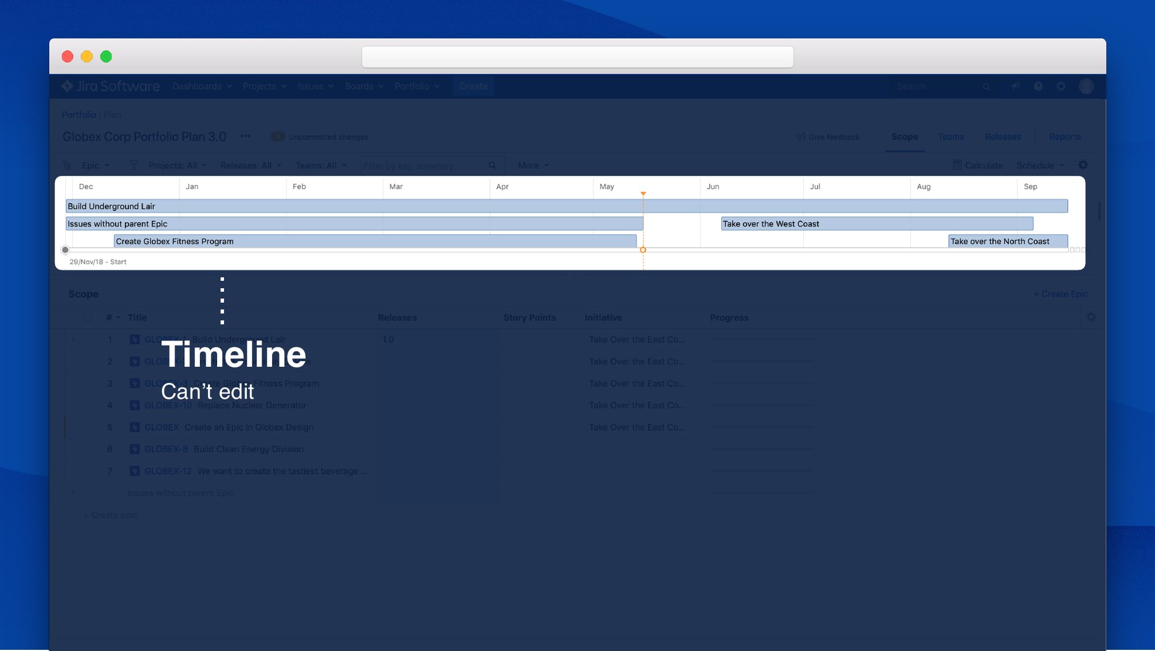Viewport: 1155px width, 651px height.
Task: Click the browser address bar
Action: tap(577, 57)
